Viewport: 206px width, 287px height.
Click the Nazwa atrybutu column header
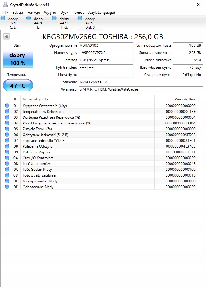(35, 99)
